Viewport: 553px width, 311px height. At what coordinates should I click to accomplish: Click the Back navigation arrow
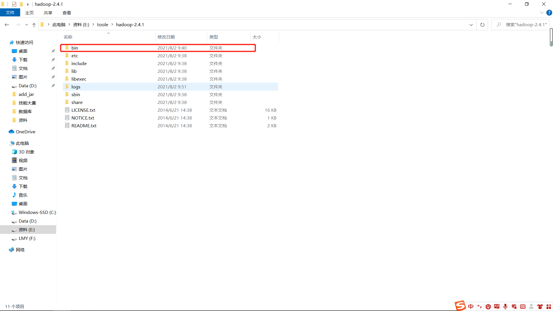7,25
